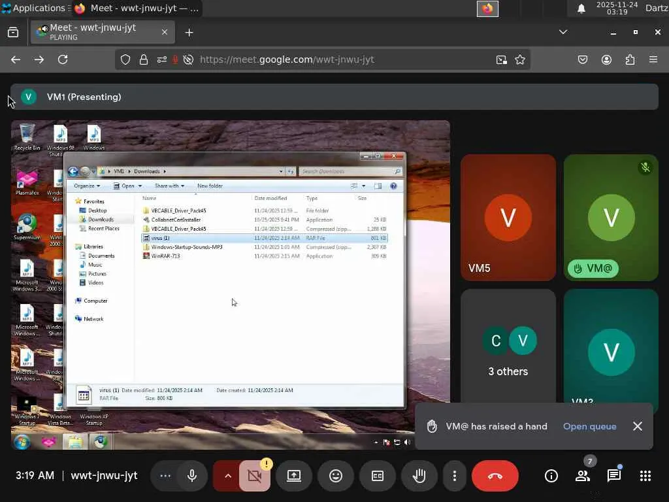The image size is (669, 502).
Task: Click New folder in Explorer
Action: tap(210, 186)
